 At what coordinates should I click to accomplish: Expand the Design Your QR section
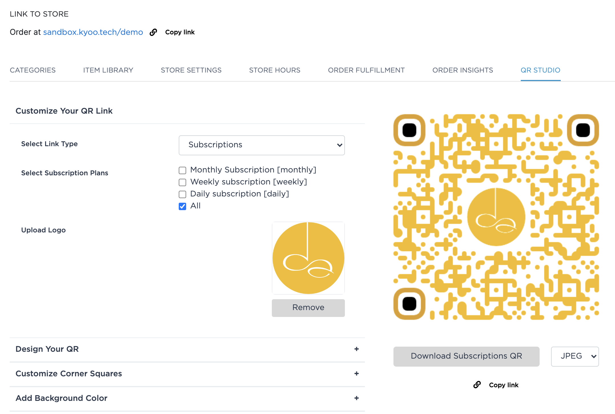pos(47,349)
